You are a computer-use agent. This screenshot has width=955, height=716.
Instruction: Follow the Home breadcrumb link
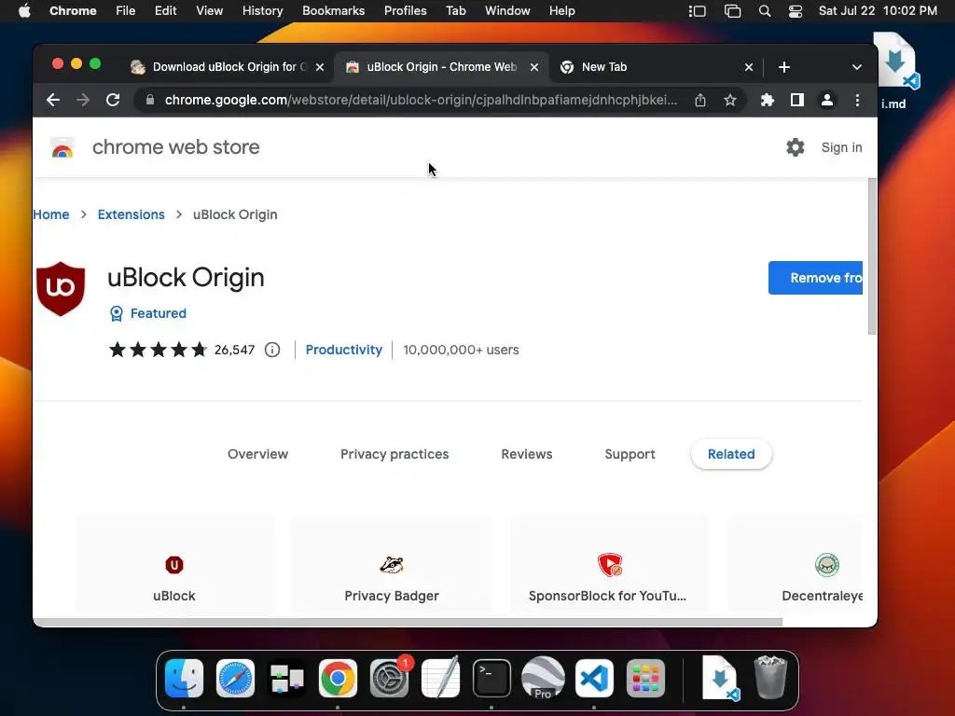click(x=51, y=214)
